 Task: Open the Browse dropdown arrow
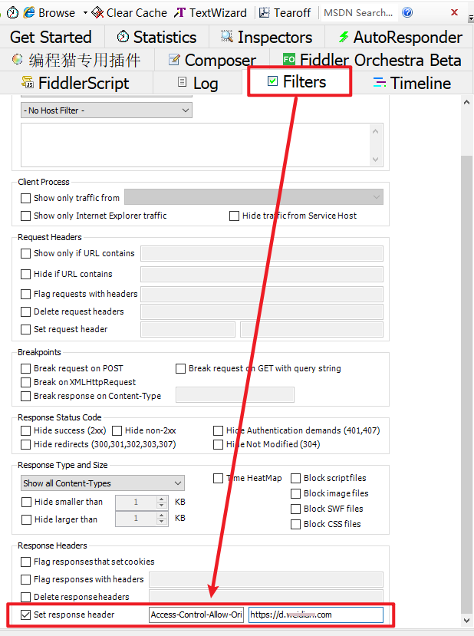click(85, 12)
